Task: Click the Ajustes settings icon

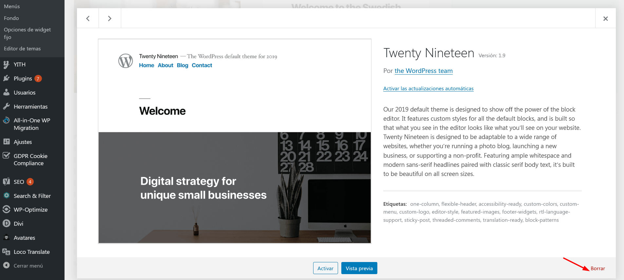Action: [x=6, y=142]
